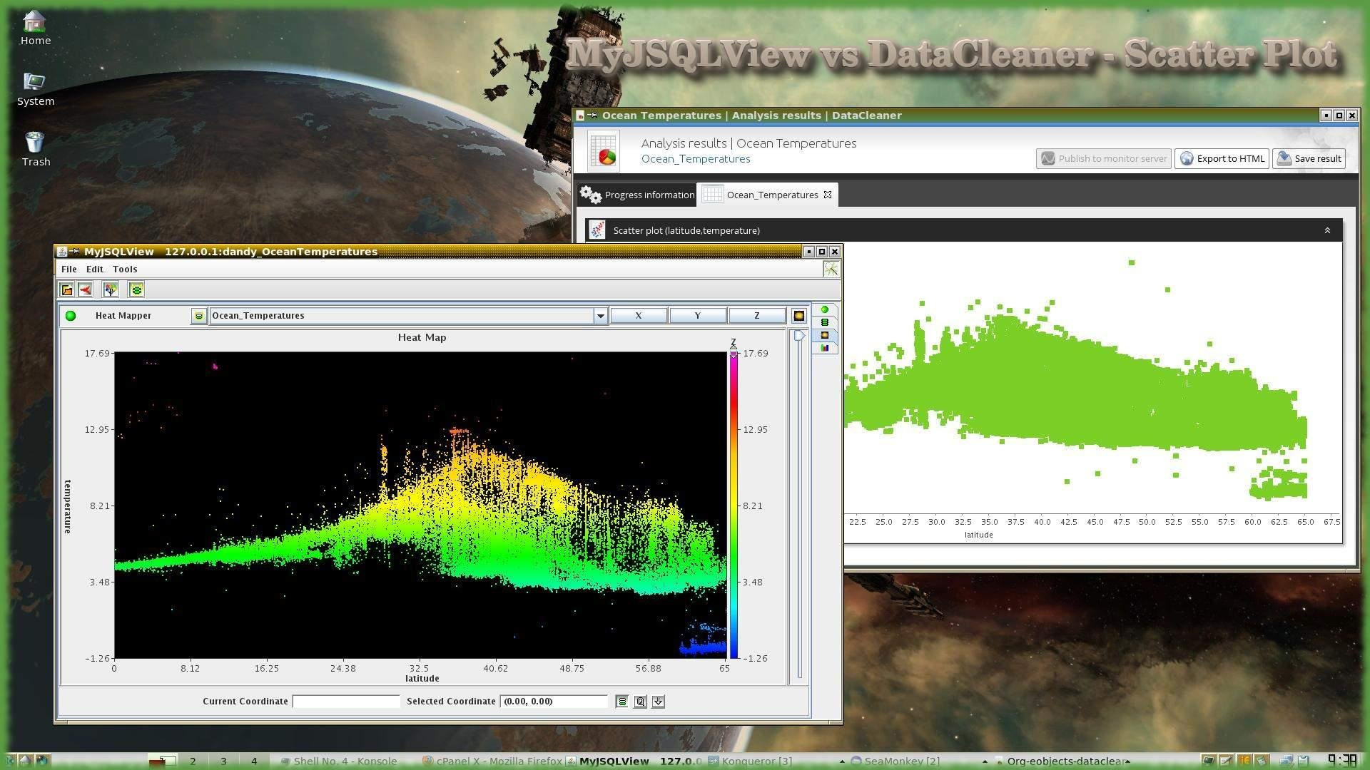Select the green database side tab
Screen dimensions: 1370x770
click(825, 322)
